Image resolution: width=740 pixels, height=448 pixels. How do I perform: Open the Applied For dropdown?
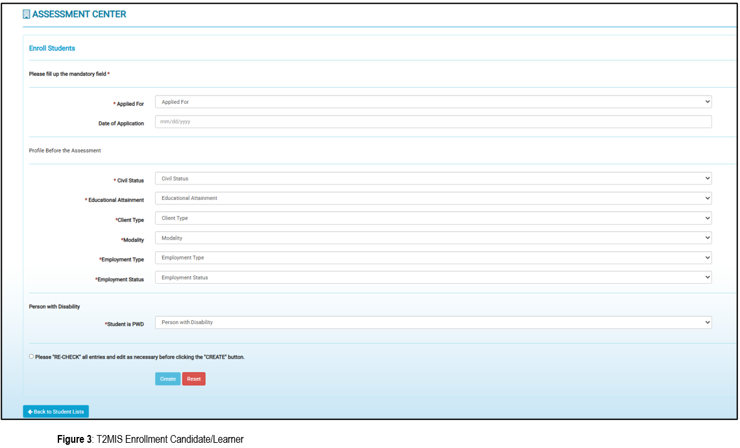tap(433, 102)
